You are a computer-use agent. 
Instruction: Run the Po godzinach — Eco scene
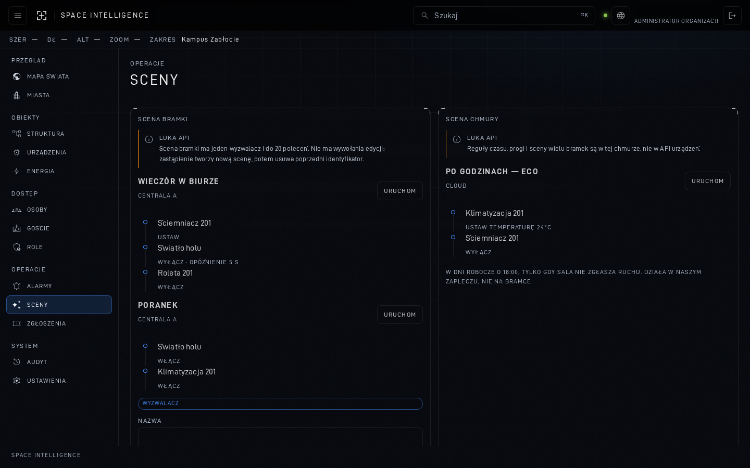pyautogui.click(x=708, y=181)
